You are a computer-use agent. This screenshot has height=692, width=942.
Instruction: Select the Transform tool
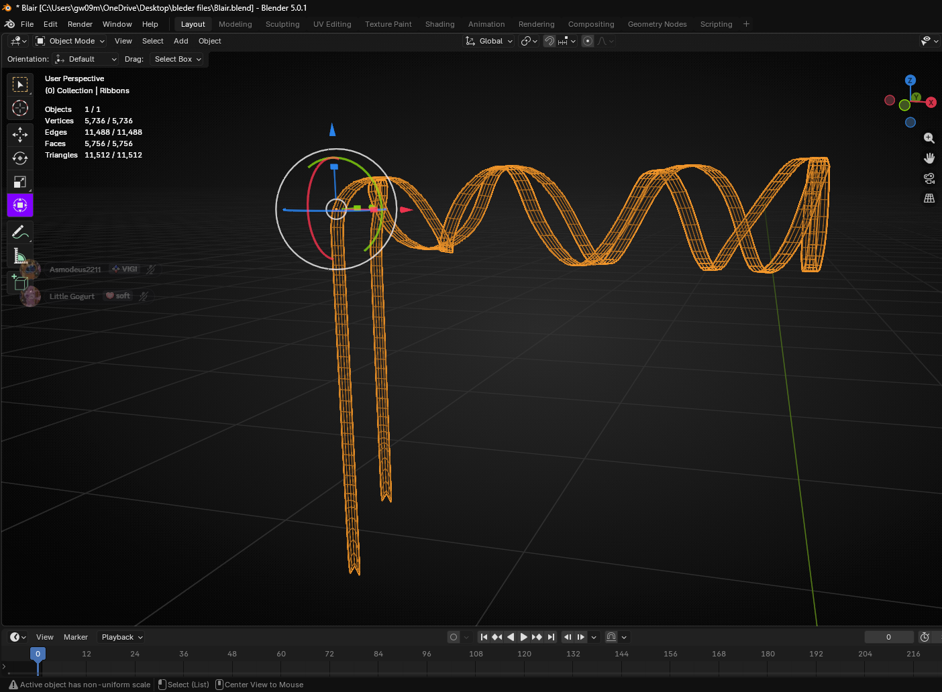tap(20, 205)
